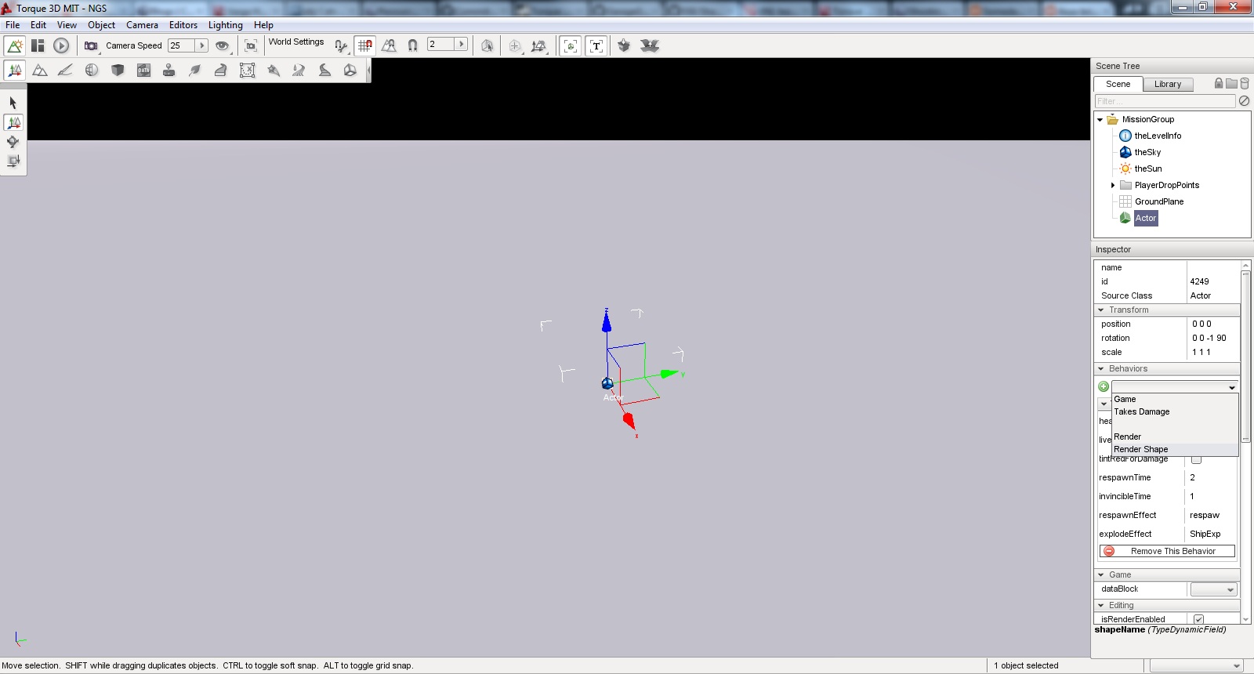Click the Scene Tree Filter field
This screenshot has width=1254, height=674.
tap(1165, 101)
